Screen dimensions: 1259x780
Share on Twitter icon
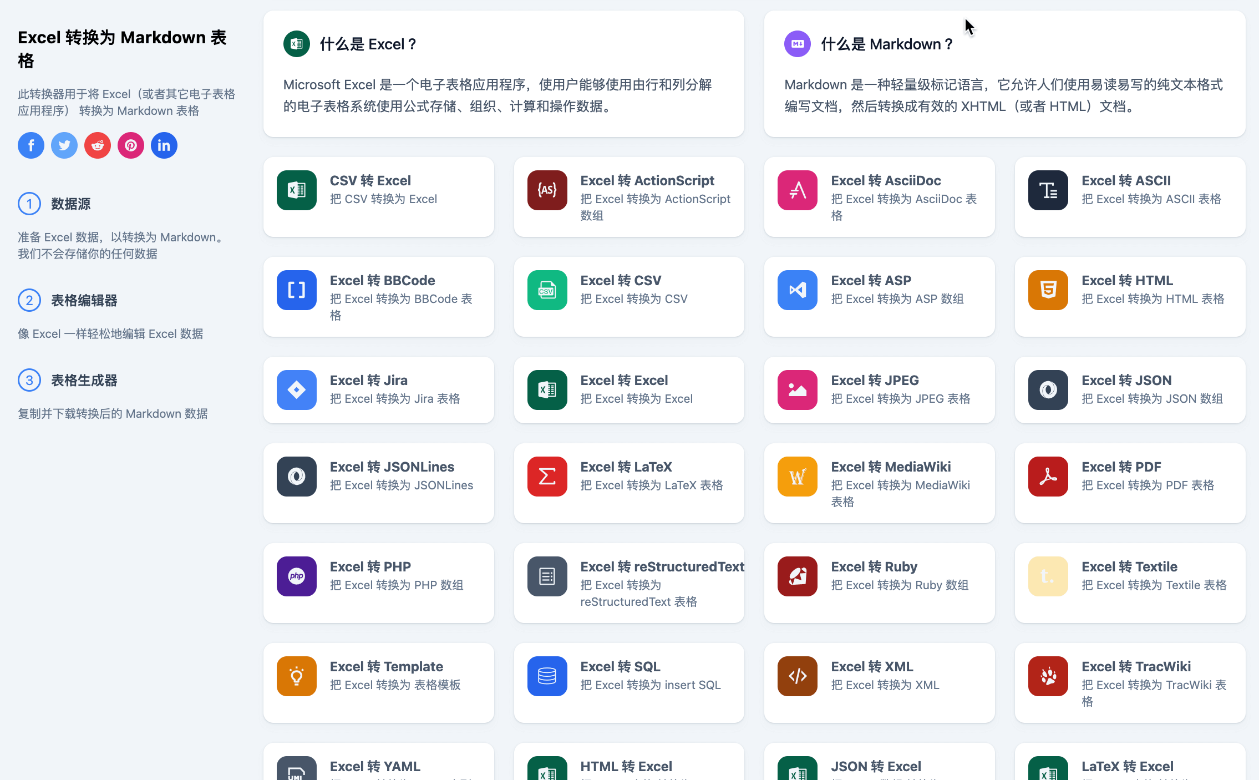(x=64, y=145)
